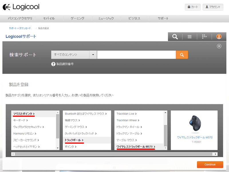The height and width of the screenshot is (172, 229).
Task: Click the orange user profile icon
Action: click(x=219, y=37)
